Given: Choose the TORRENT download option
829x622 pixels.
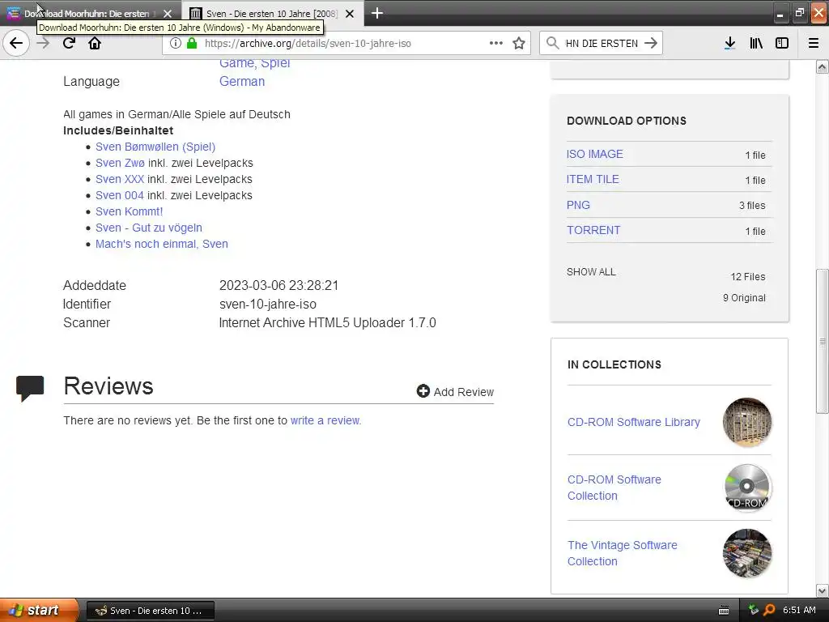Looking at the screenshot, I should coord(593,231).
